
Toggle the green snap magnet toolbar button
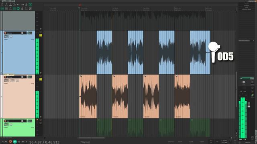pos(18,8)
